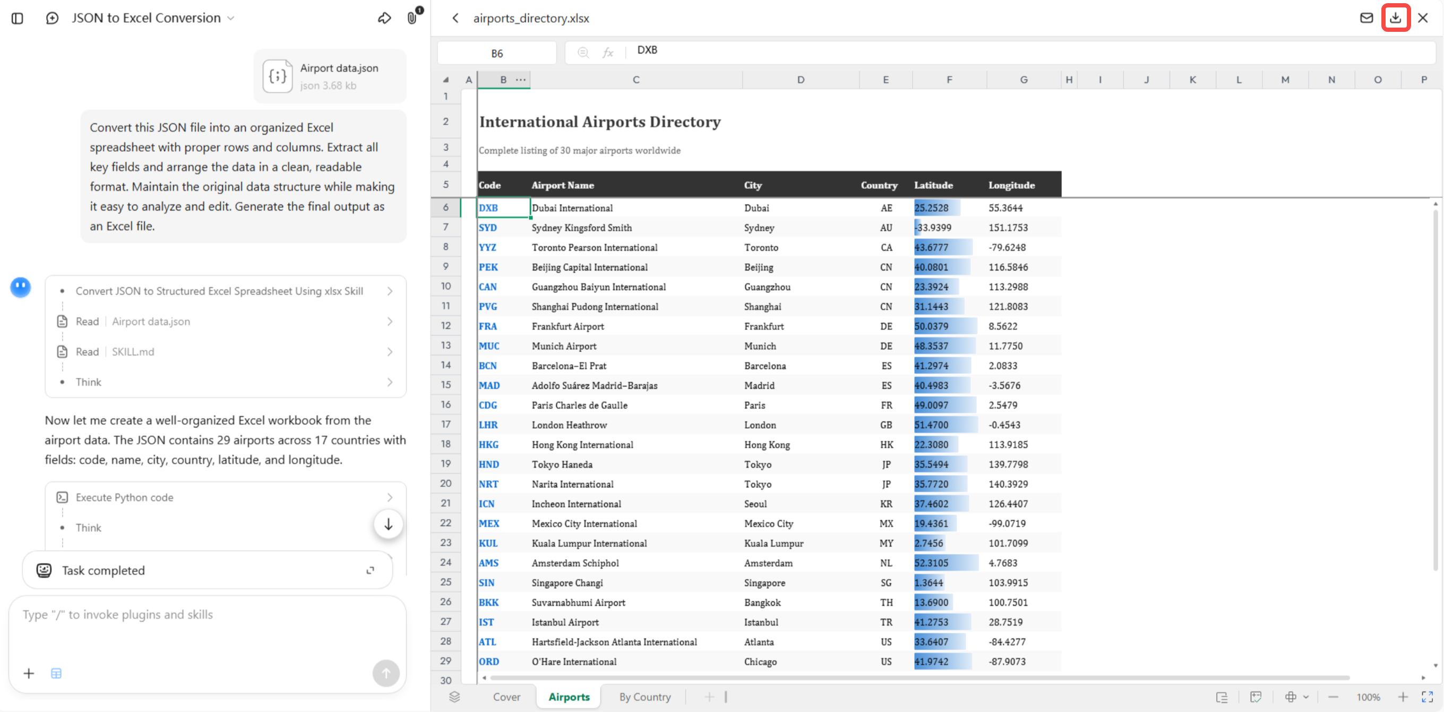
Task: Select the ORD code cell
Action: tap(503, 662)
